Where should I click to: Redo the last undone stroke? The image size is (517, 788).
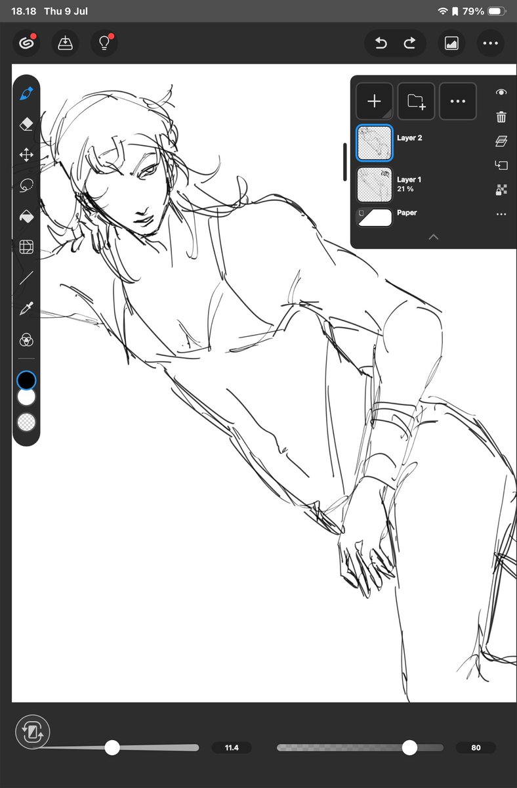pyautogui.click(x=409, y=43)
